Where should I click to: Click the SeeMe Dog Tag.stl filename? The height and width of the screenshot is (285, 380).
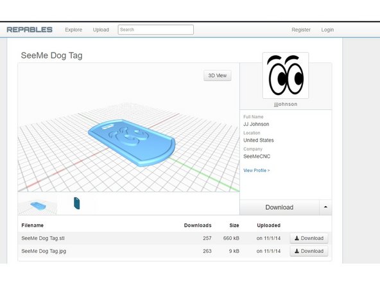pyautogui.click(x=43, y=238)
